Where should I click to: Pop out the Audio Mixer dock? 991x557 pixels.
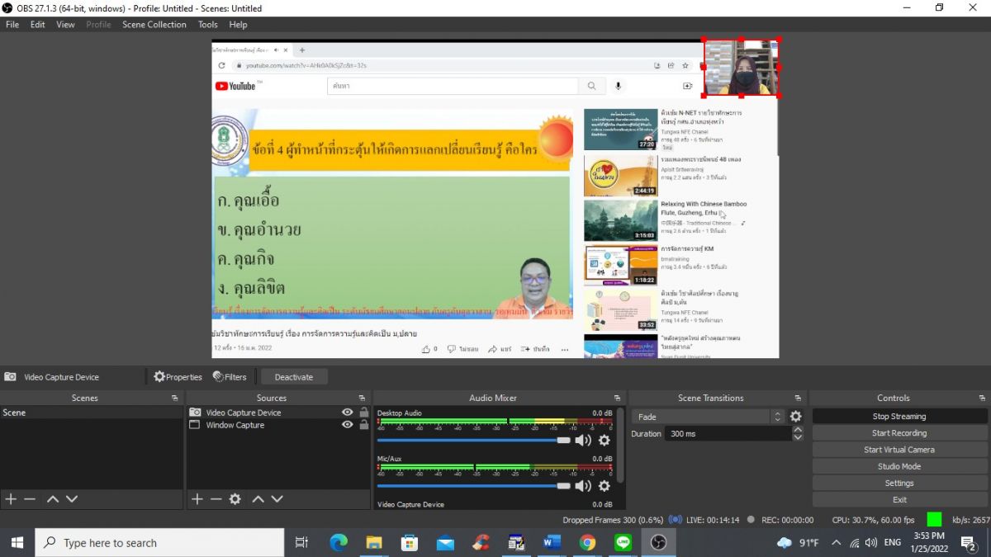(x=617, y=398)
